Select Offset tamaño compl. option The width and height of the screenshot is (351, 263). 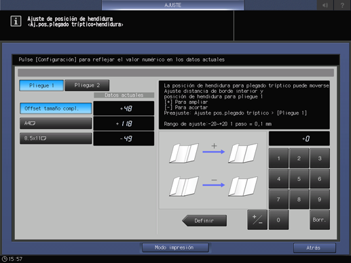(x=56, y=108)
